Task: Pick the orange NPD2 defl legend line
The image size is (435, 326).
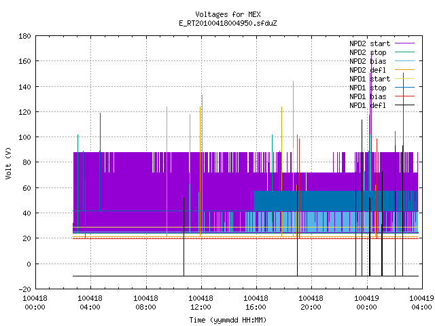Action: pos(405,69)
